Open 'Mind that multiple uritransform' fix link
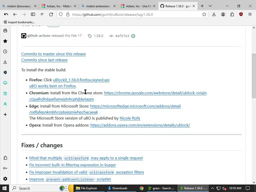This screenshot has width=256, height=192. [86, 158]
